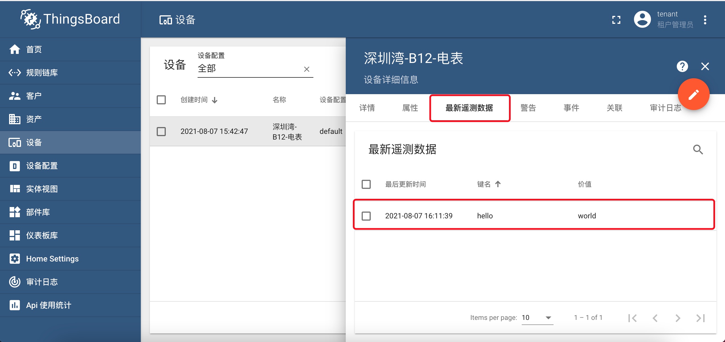Select all telemetry header checkbox
Image resolution: width=725 pixels, height=342 pixels.
(x=366, y=184)
